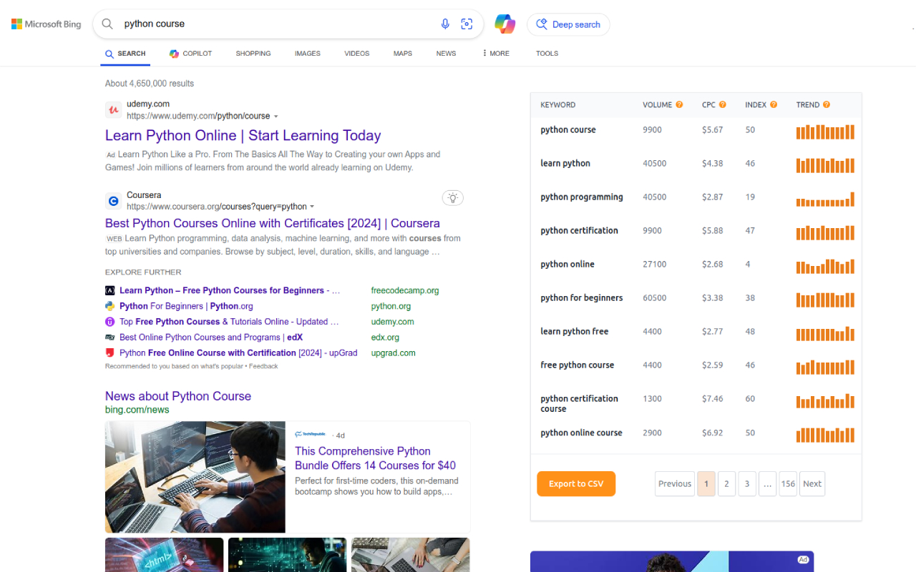
Task: Open the IMAGES tab
Action: click(x=308, y=54)
